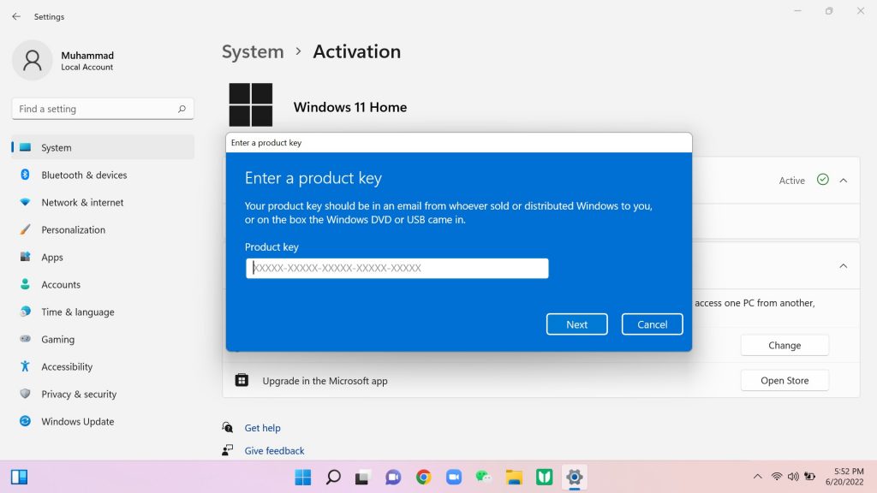This screenshot has height=493, width=877.
Task: Switch to the Apps settings category
Action: click(52, 257)
